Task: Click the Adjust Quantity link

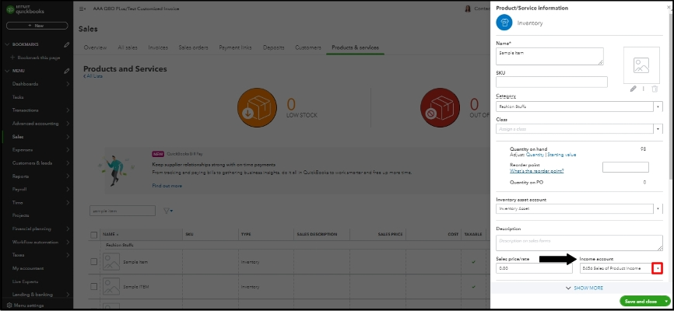Action: (535, 155)
